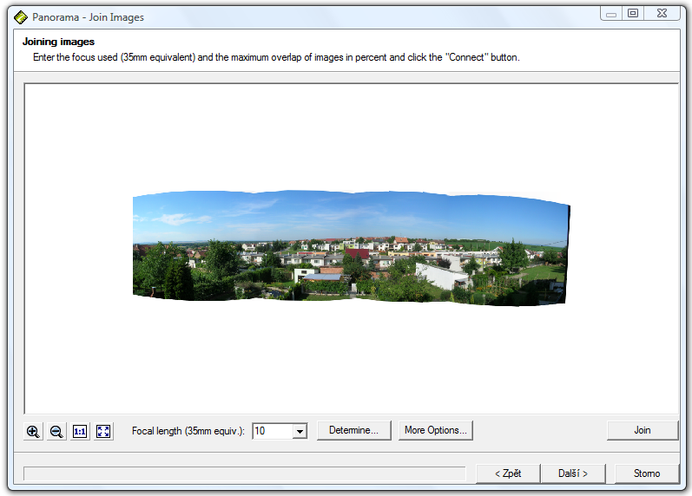
Task: Proceed with the Další > button
Action: point(573,473)
